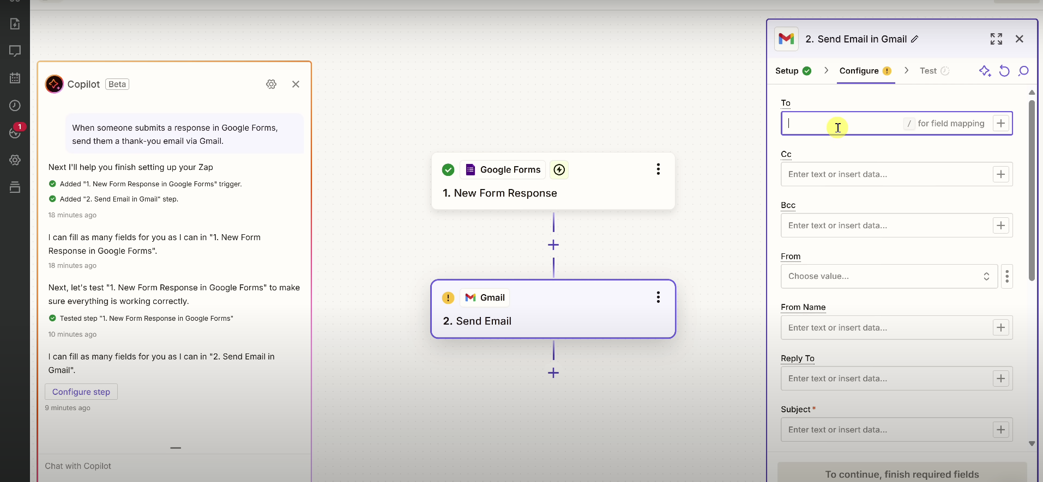The width and height of the screenshot is (1043, 482).
Task: Switch to the Setup tab
Action: tap(793, 71)
